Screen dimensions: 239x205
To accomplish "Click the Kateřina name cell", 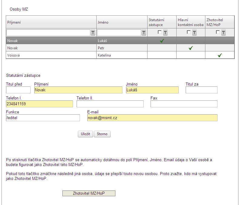I will click(122, 55).
